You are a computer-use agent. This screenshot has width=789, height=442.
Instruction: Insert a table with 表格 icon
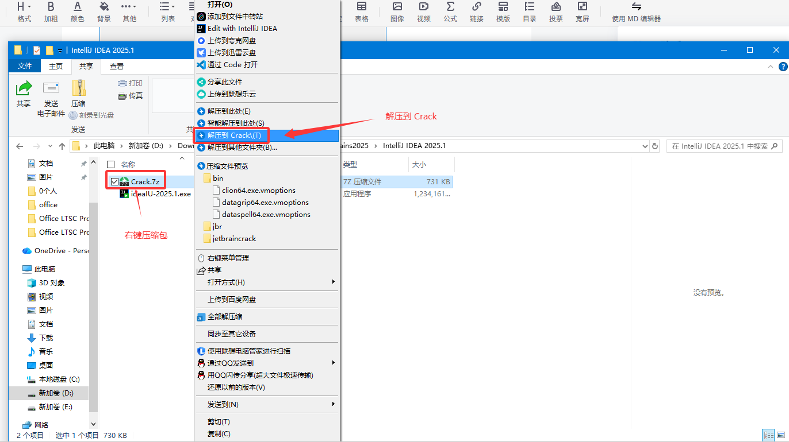[x=362, y=7]
